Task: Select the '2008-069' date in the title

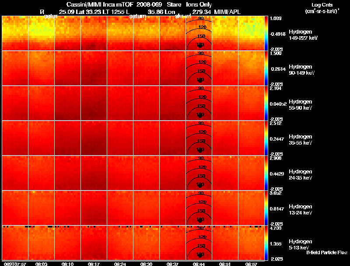Action: coord(149,4)
